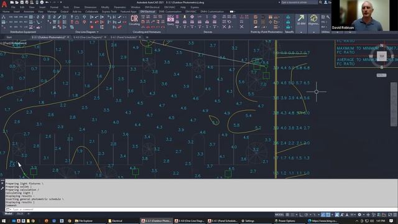Expand the Alignment panel dropdown arrow

click(313, 32)
